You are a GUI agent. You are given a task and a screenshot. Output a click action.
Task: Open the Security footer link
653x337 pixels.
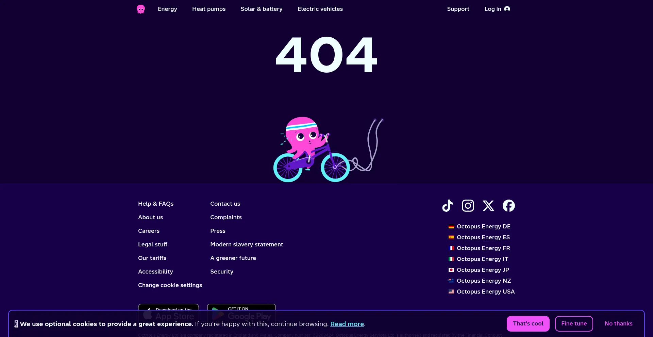coord(222,272)
